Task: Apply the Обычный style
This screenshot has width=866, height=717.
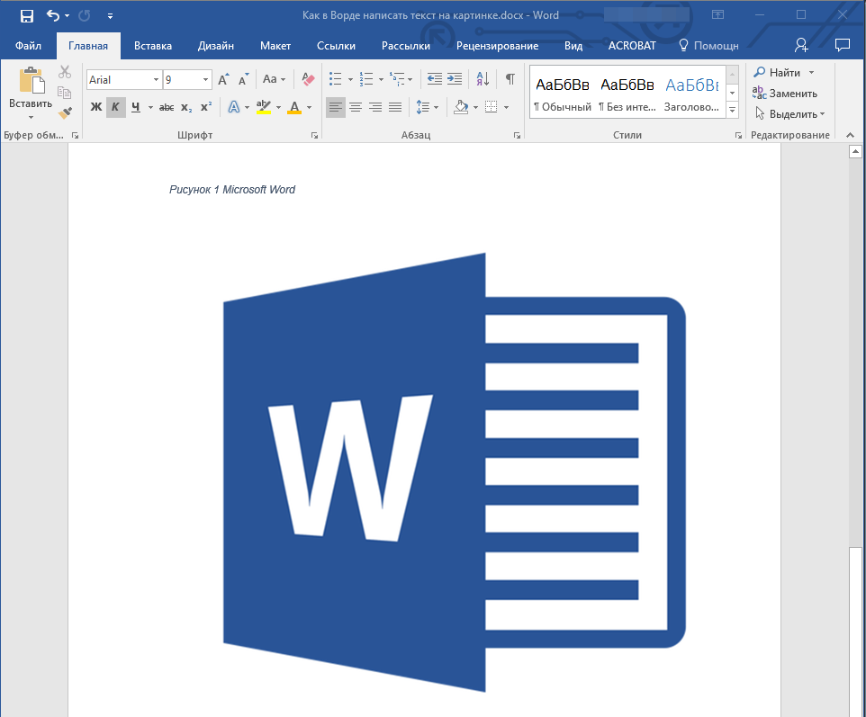Action: pos(562,93)
